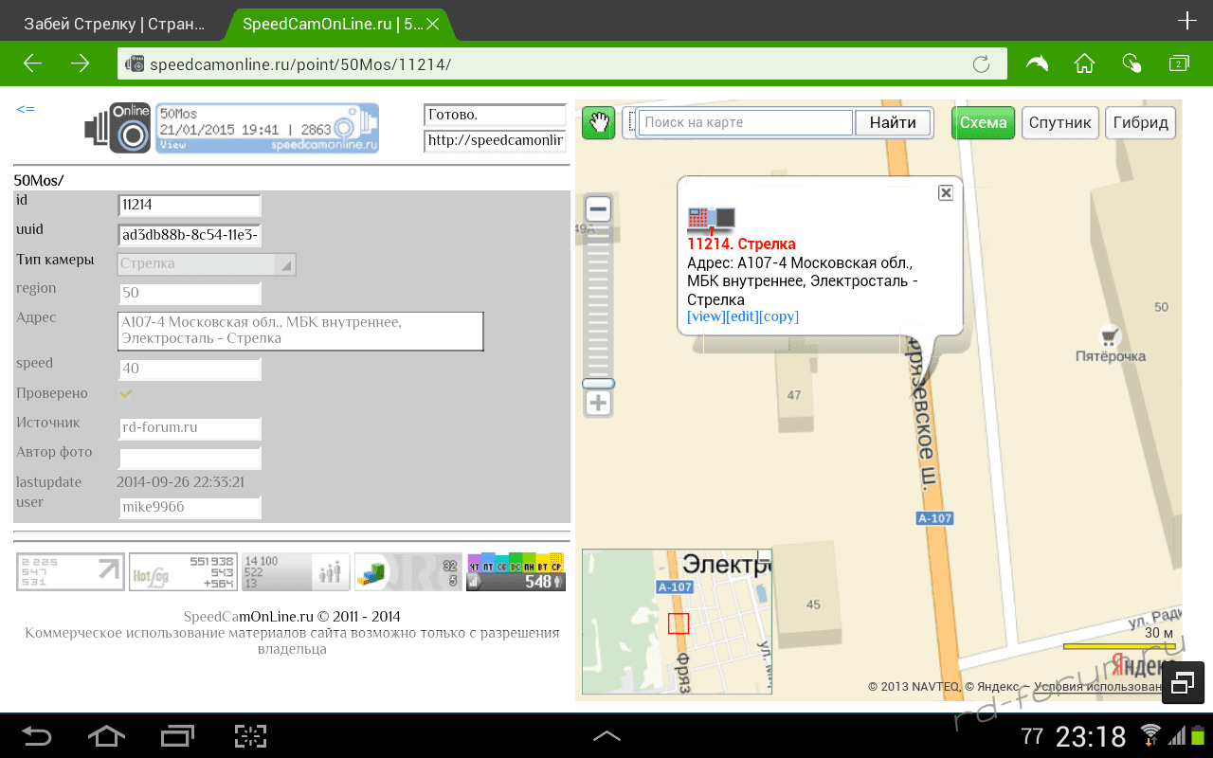Open the Условия использования link
1213x758 pixels.
(x=1097, y=687)
